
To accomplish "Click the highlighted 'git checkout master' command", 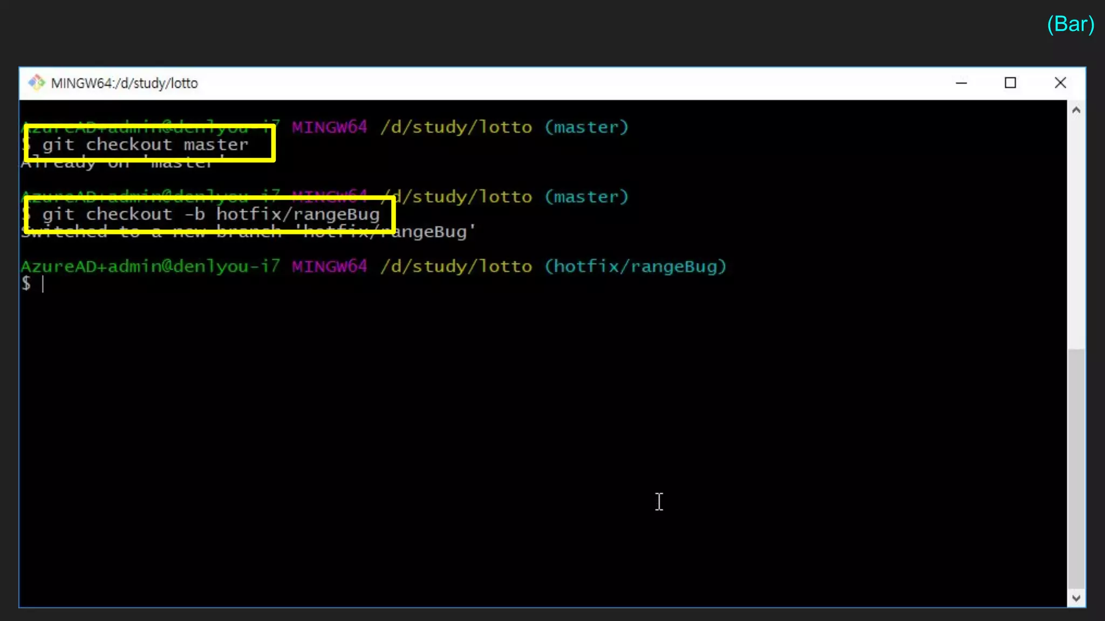I will coord(146,144).
